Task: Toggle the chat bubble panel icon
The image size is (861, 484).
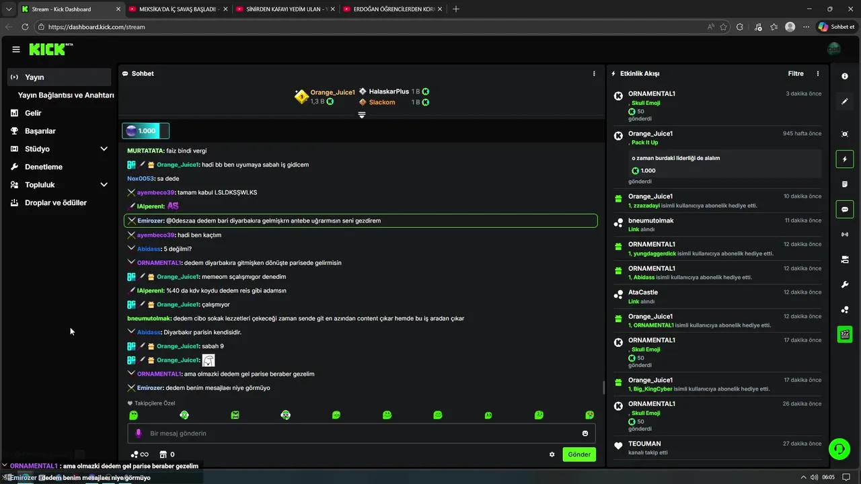Action: pyautogui.click(x=845, y=209)
